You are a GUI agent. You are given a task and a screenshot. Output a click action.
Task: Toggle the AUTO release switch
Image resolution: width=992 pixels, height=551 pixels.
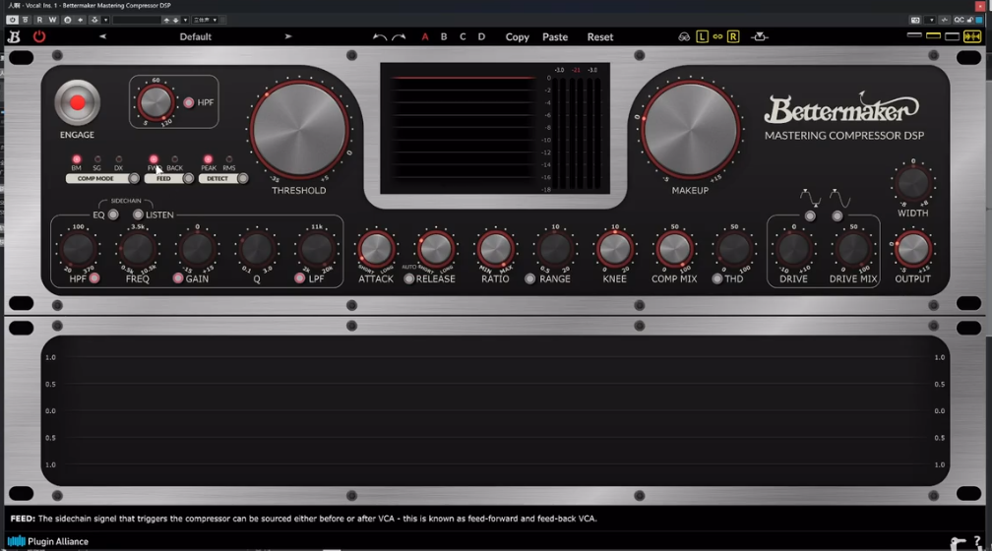click(x=409, y=279)
